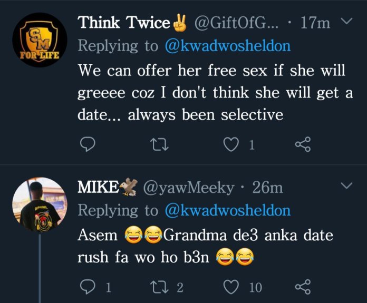Open @kwadwosheldon link in first tweet
The height and width of the screenshot is (303, 367).
[228, 46]
